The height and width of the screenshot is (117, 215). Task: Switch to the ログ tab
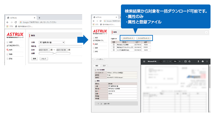(x=104, y=66)
